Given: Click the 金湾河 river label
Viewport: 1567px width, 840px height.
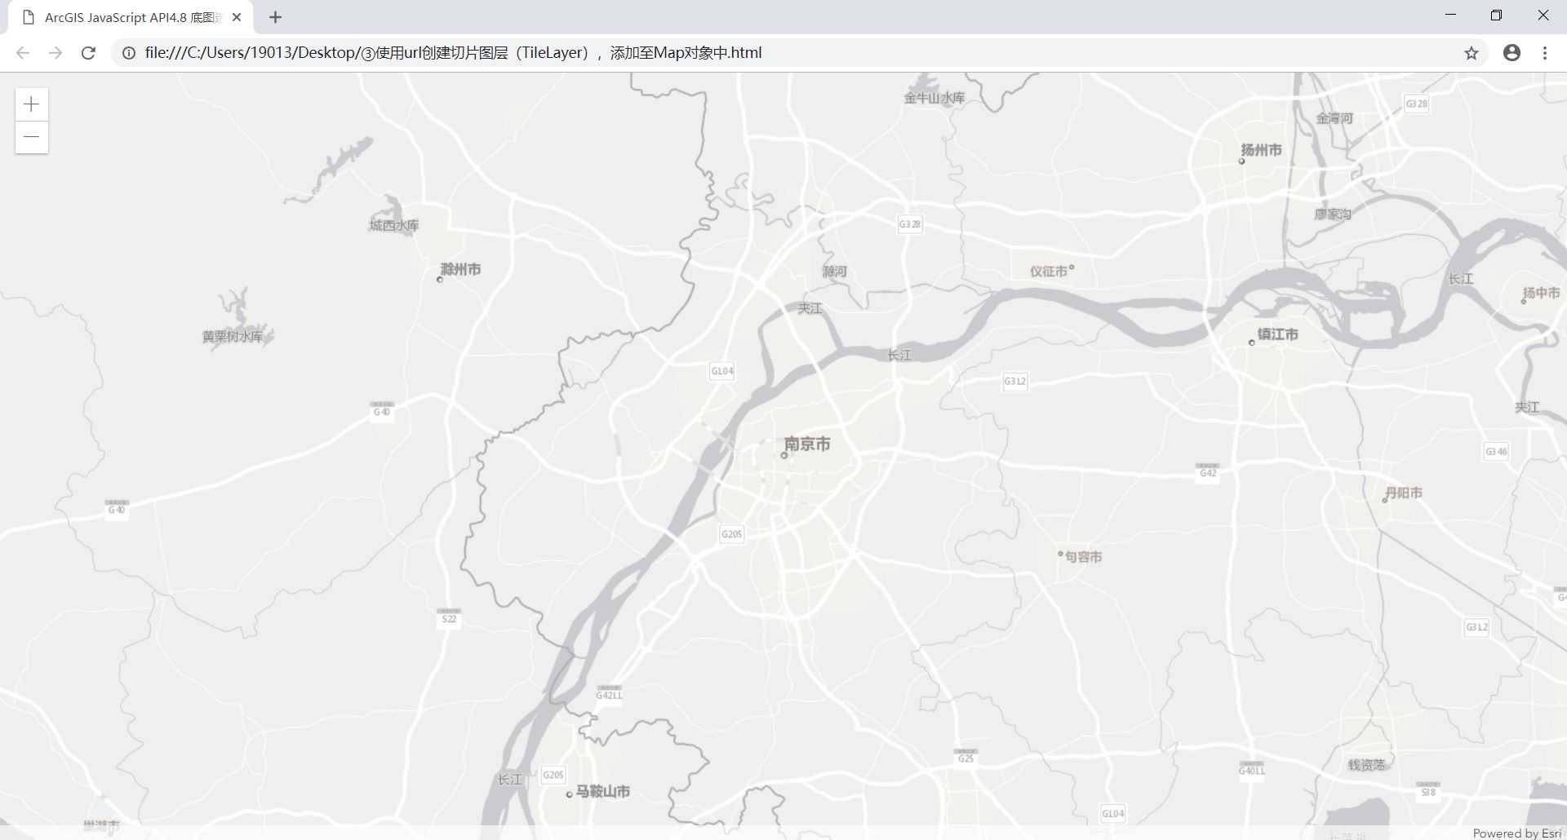Looking at the screenshot, I should click(x=1334, y=118).
